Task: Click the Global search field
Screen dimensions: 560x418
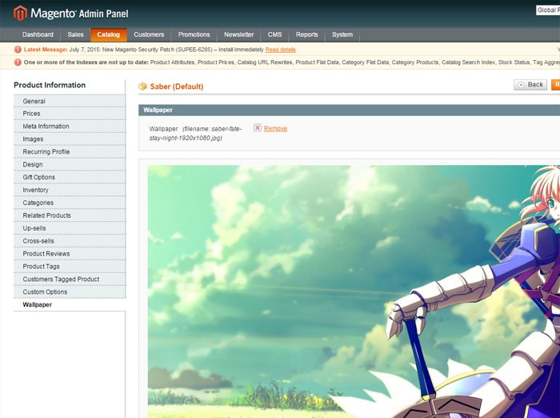Action: pyautogui.click(x=548, y=10)
